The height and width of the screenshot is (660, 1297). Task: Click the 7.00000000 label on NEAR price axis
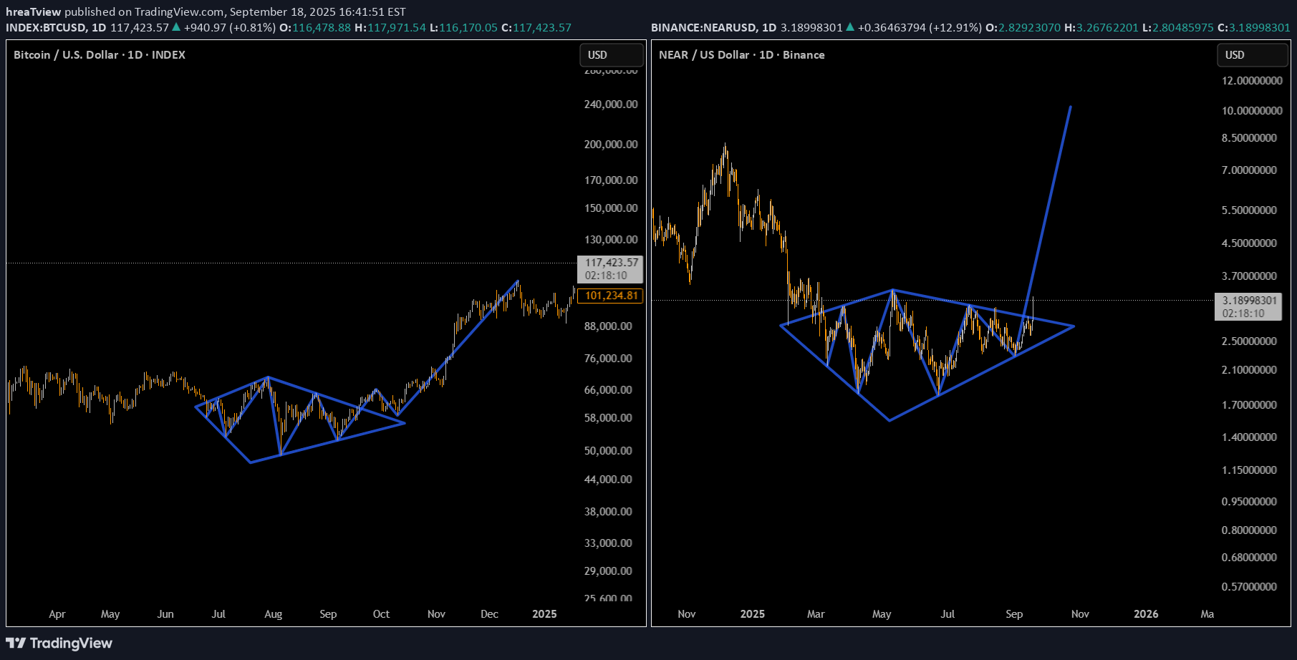click(1249, 170)
